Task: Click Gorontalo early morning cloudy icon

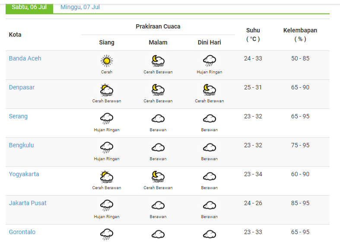Action: coord(210,234)
